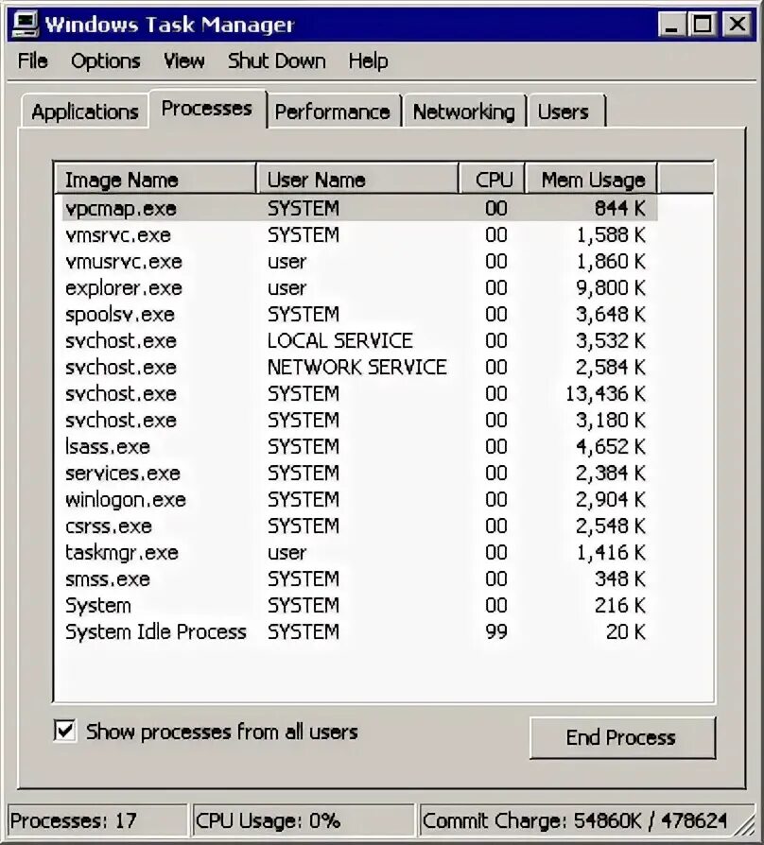Viewport: 764px width, 845px height.
Task: Maximize the Windows Task Manager window
Action: 702,25
